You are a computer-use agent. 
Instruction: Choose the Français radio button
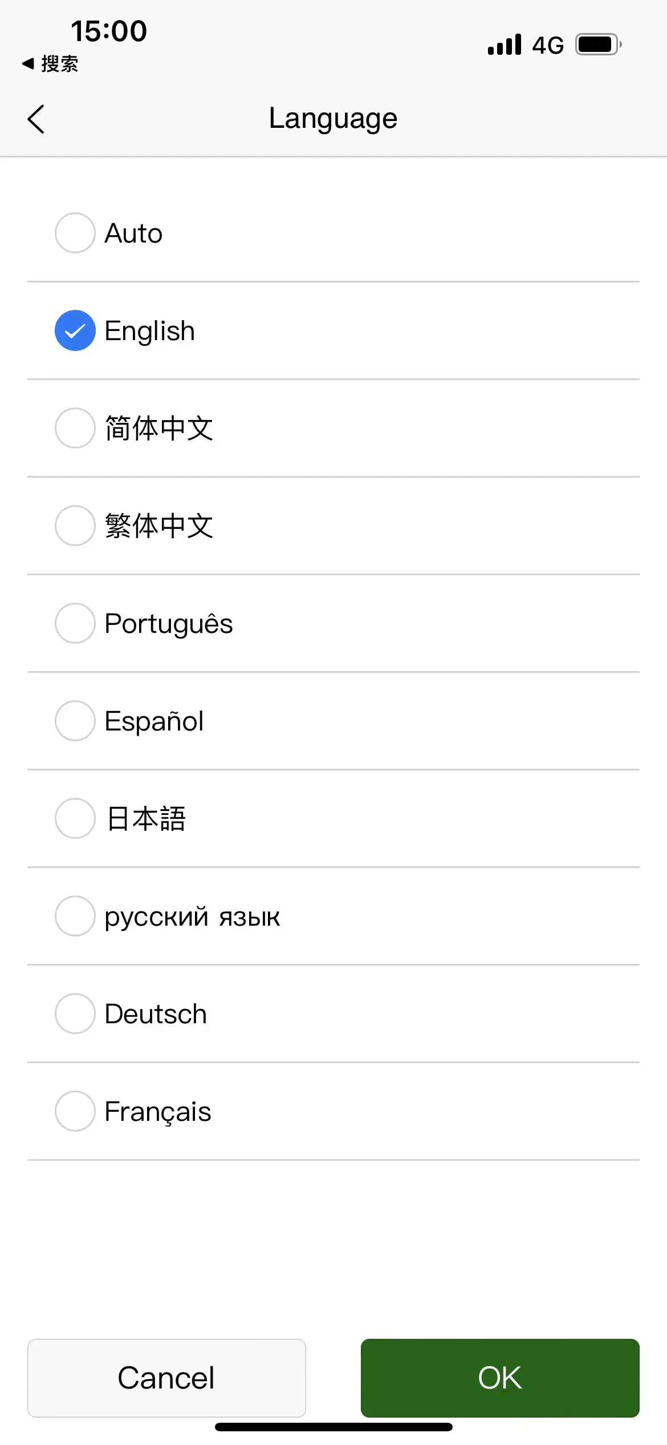75,1111
